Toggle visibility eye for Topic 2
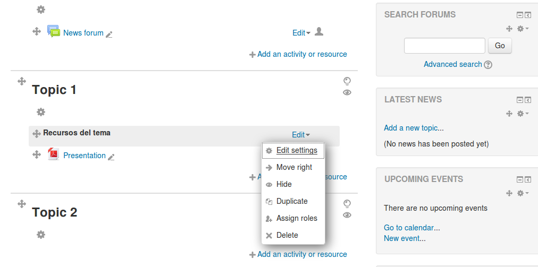This screenshot has height=267, width=538. [x=347, y=215]
